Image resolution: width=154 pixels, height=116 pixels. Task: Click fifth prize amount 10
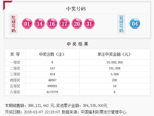pyautogui.click(x=114, y=86)
